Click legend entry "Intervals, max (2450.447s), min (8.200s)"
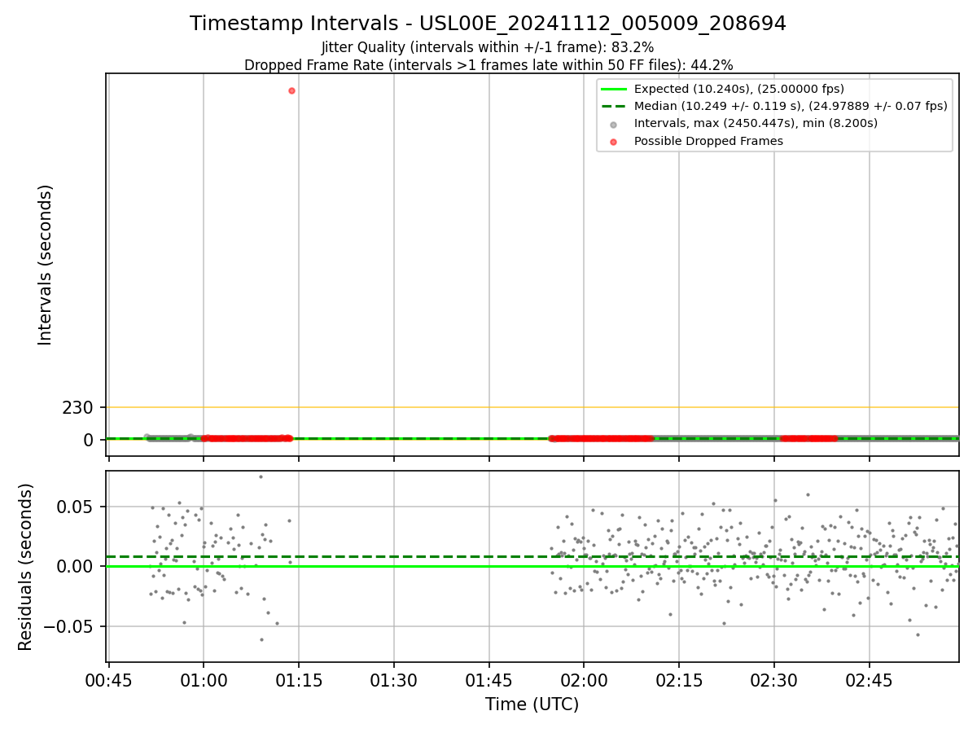 (756, 123)
